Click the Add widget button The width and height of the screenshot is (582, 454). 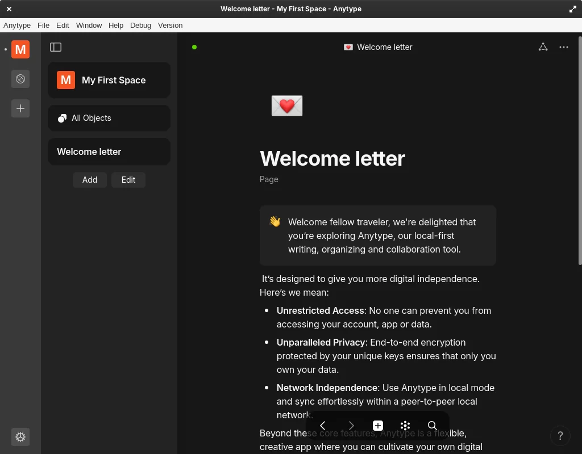[90, 180]
